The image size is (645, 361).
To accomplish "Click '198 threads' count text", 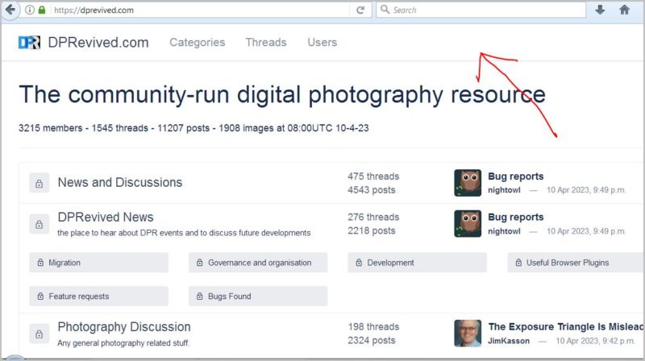I will click(373, 327).
